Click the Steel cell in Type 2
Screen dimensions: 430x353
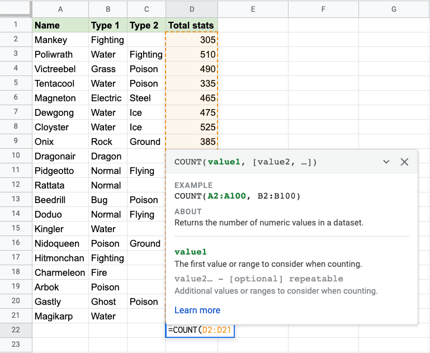pyautogui.click(x=147, y=98)
